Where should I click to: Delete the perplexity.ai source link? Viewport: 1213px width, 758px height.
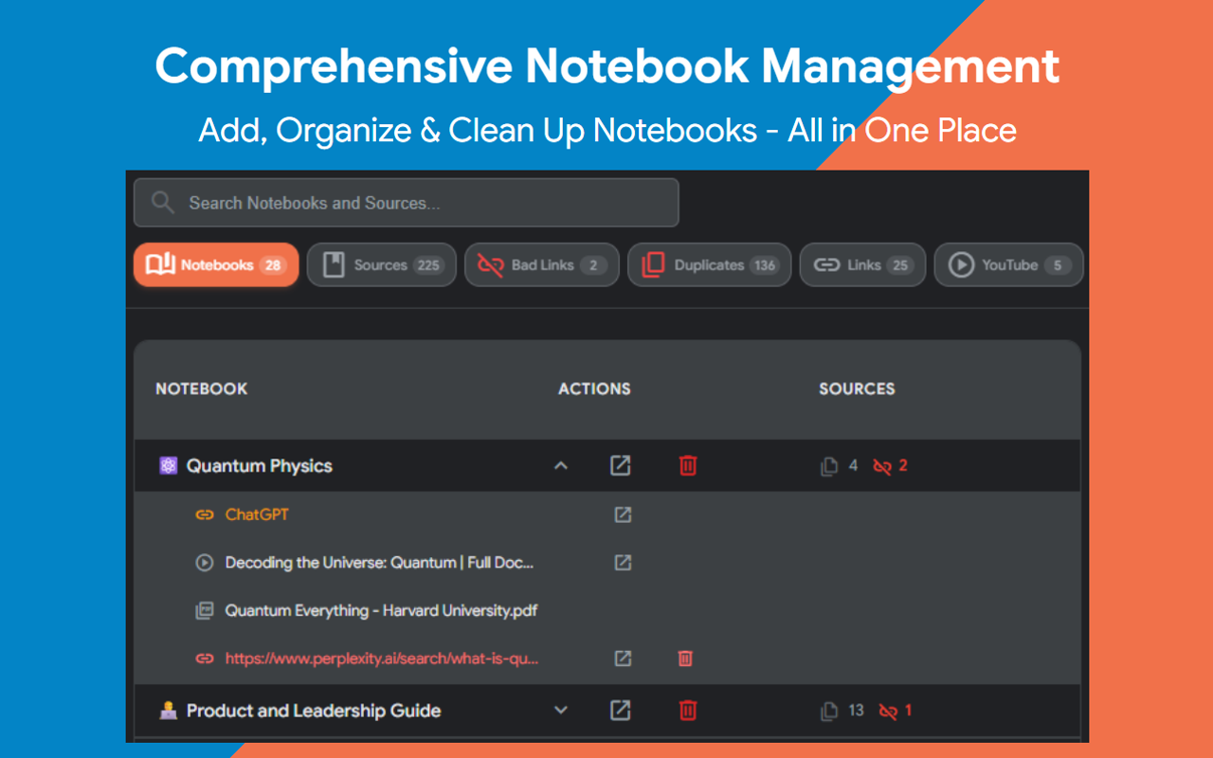685,658
